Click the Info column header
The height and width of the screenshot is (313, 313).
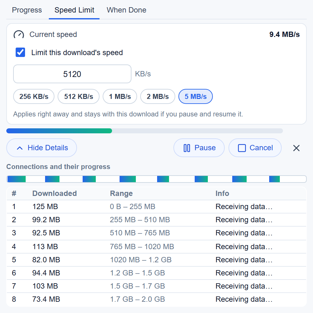pyautogui.click(x=222, y=193)
